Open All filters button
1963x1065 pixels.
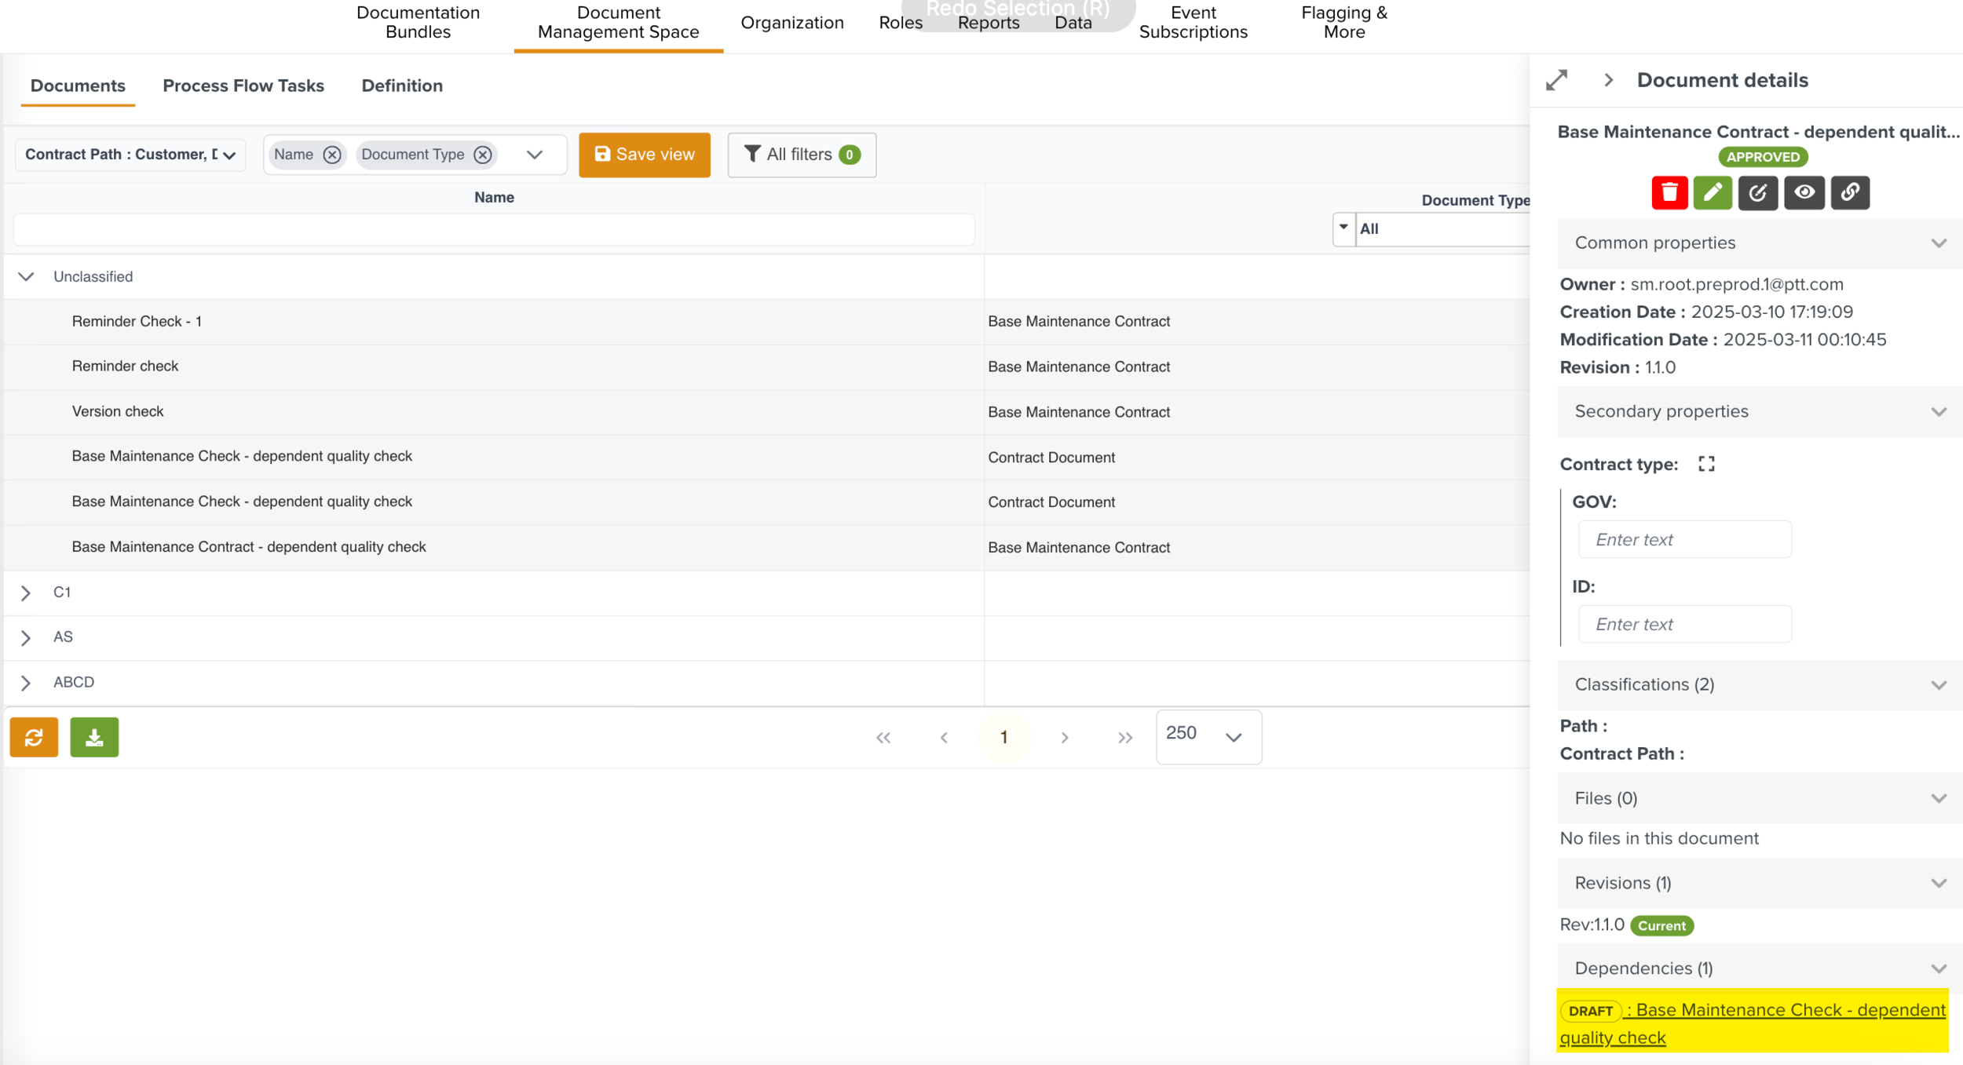(x=802, y=155)
